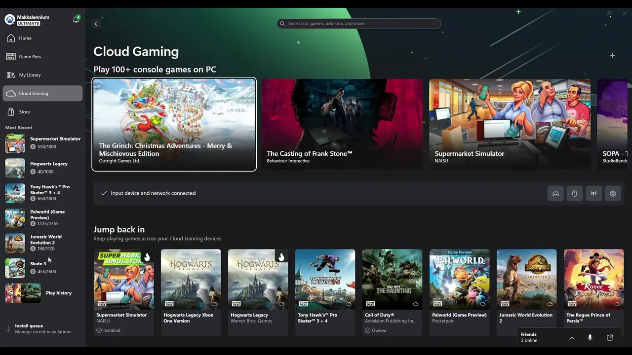632x355 pixels.
Task: Open My Library in sidebar
Action: [42, 75]
